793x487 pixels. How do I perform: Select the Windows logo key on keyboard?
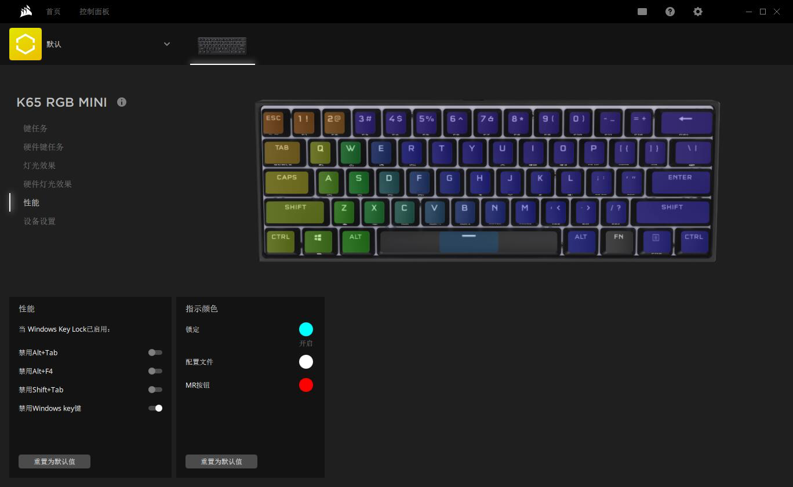click(x=318, y=241)
